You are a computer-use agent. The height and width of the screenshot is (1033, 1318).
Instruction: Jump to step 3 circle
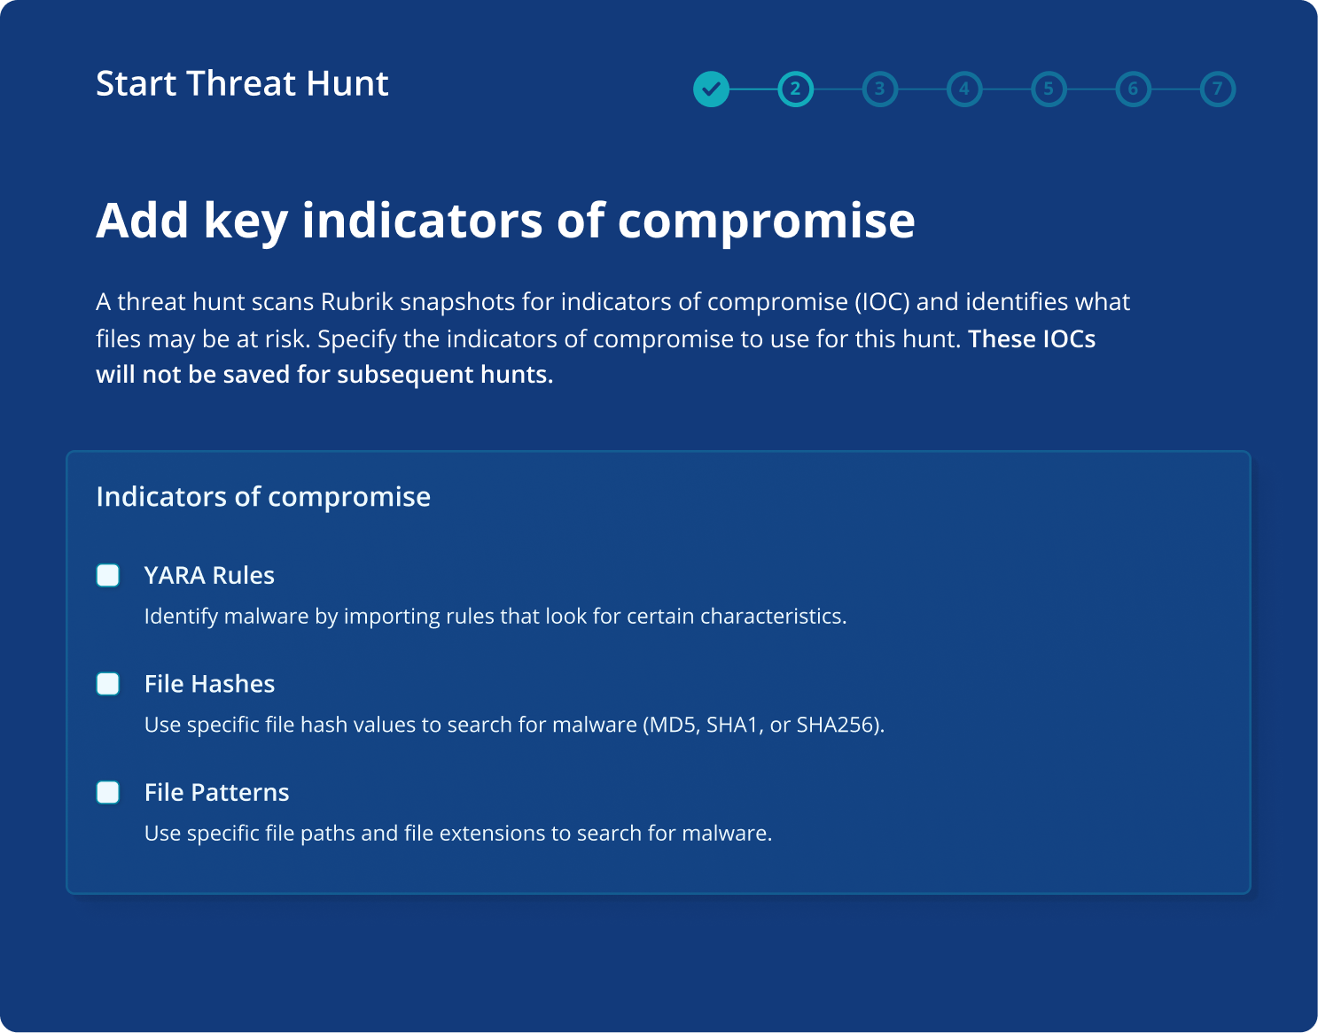tap(879, 89)
